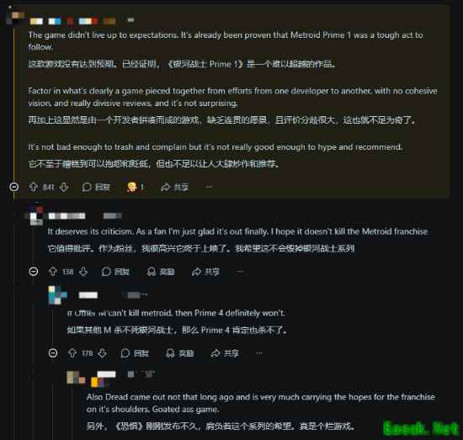
Task: Reply to the 178-vote Prime 4 comment
Action: [x=135, y=353]
